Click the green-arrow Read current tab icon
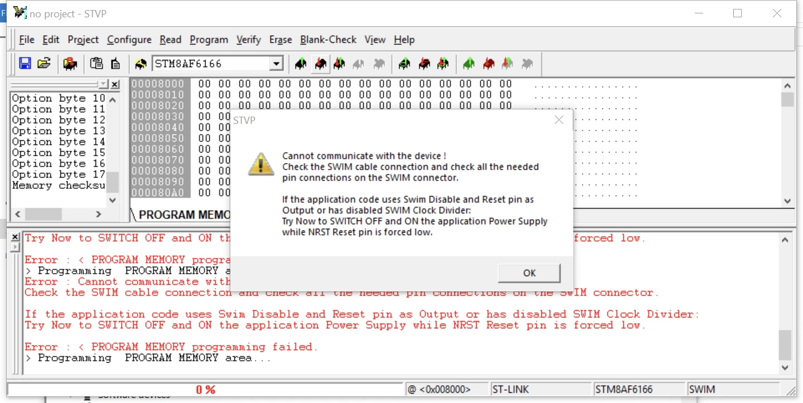The height and width of the screenshot is (403, 803). [301, 64]
